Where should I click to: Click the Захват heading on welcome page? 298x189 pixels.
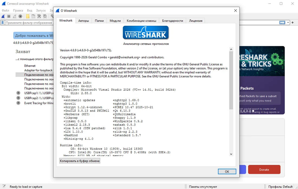click(23, 52)
